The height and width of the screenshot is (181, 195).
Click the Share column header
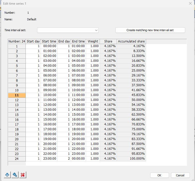[108, 41]
